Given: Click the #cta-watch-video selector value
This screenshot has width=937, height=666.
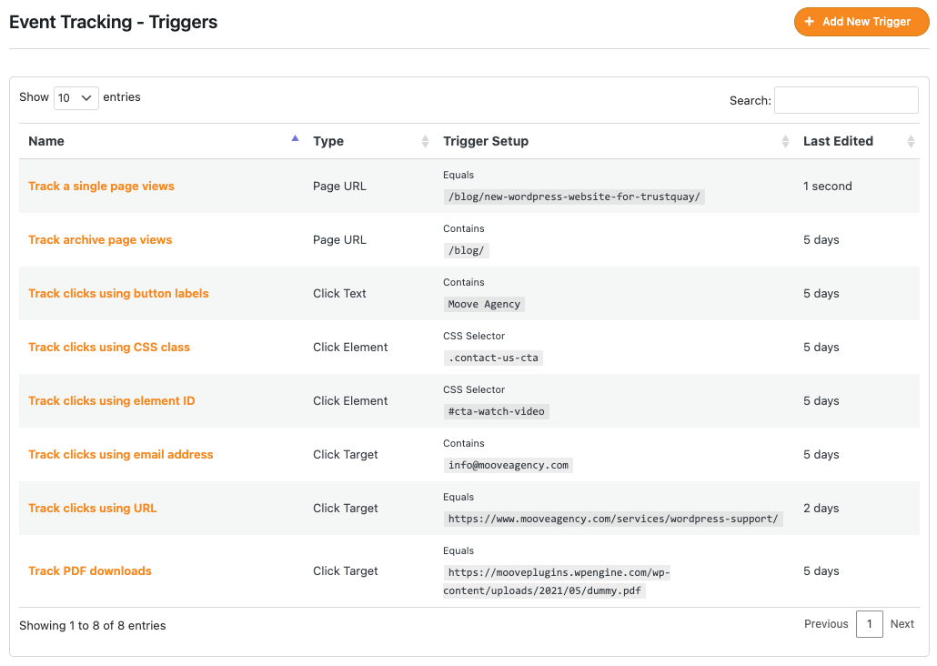Looking at the screenshot, I should [x=496, y=412].
